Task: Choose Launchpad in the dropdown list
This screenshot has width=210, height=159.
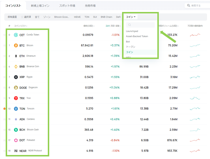Action: point(132,31)
